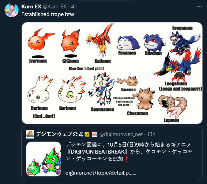Open the digimon.net/topic/detail link
Image resolution: width=207 pixels, height=184 pixels.
tap(101, 173)
